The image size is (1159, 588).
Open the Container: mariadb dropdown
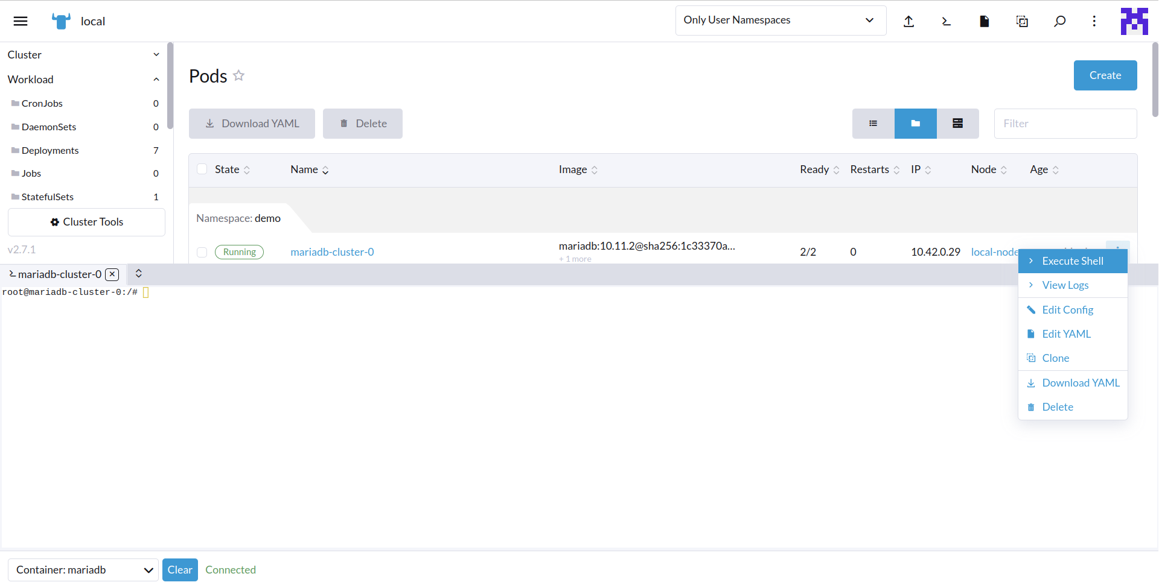coord(83,569)
